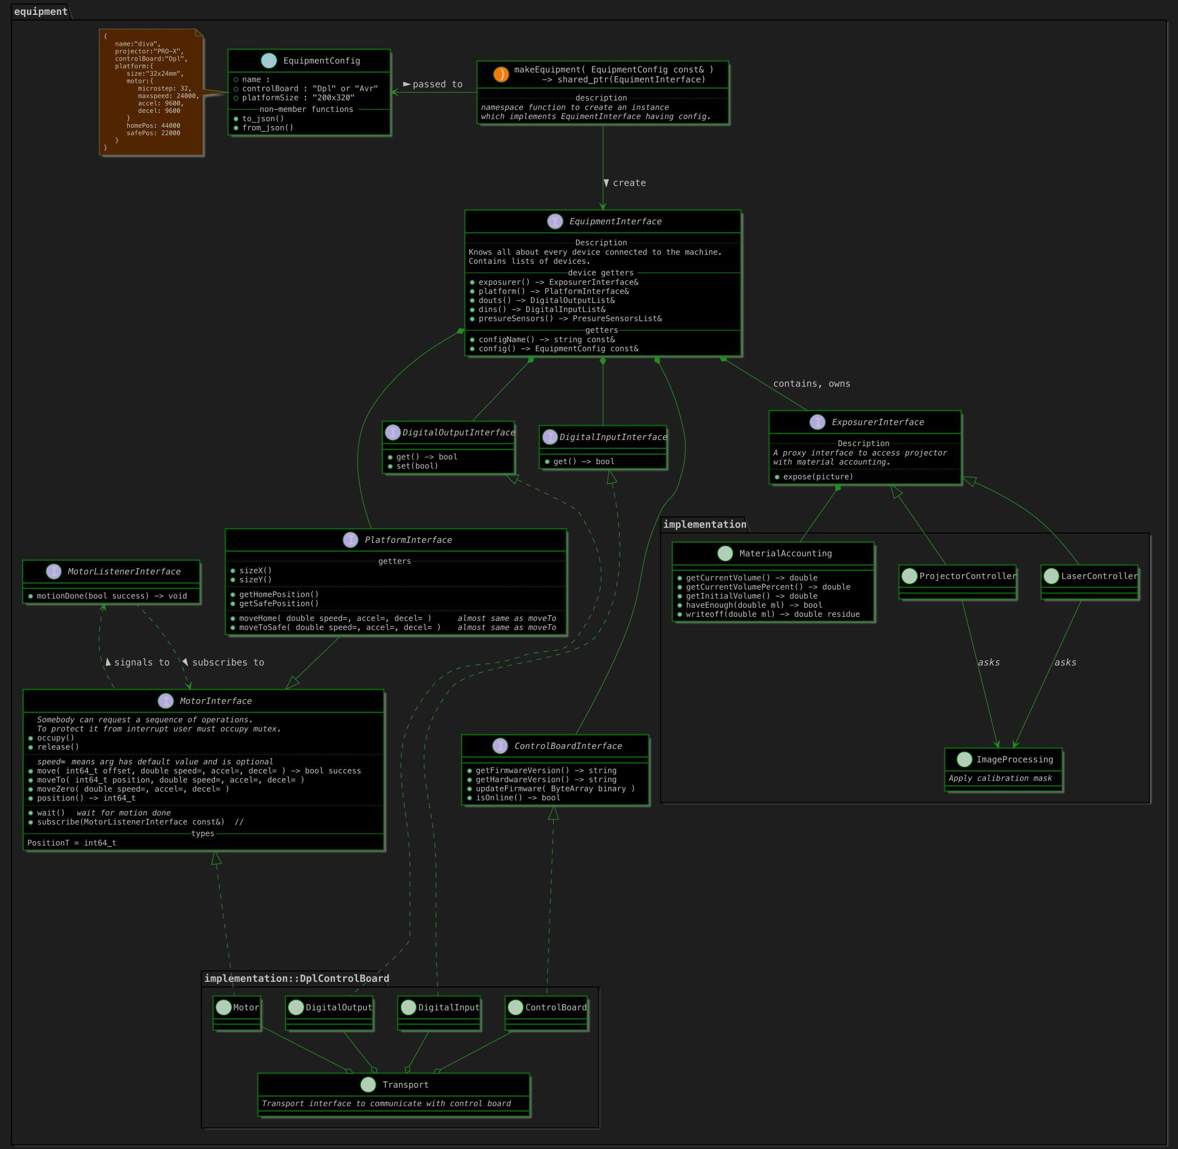Click the 'implementation' package tab label
Screen dimensions: 1178x1149
point(704,524)
